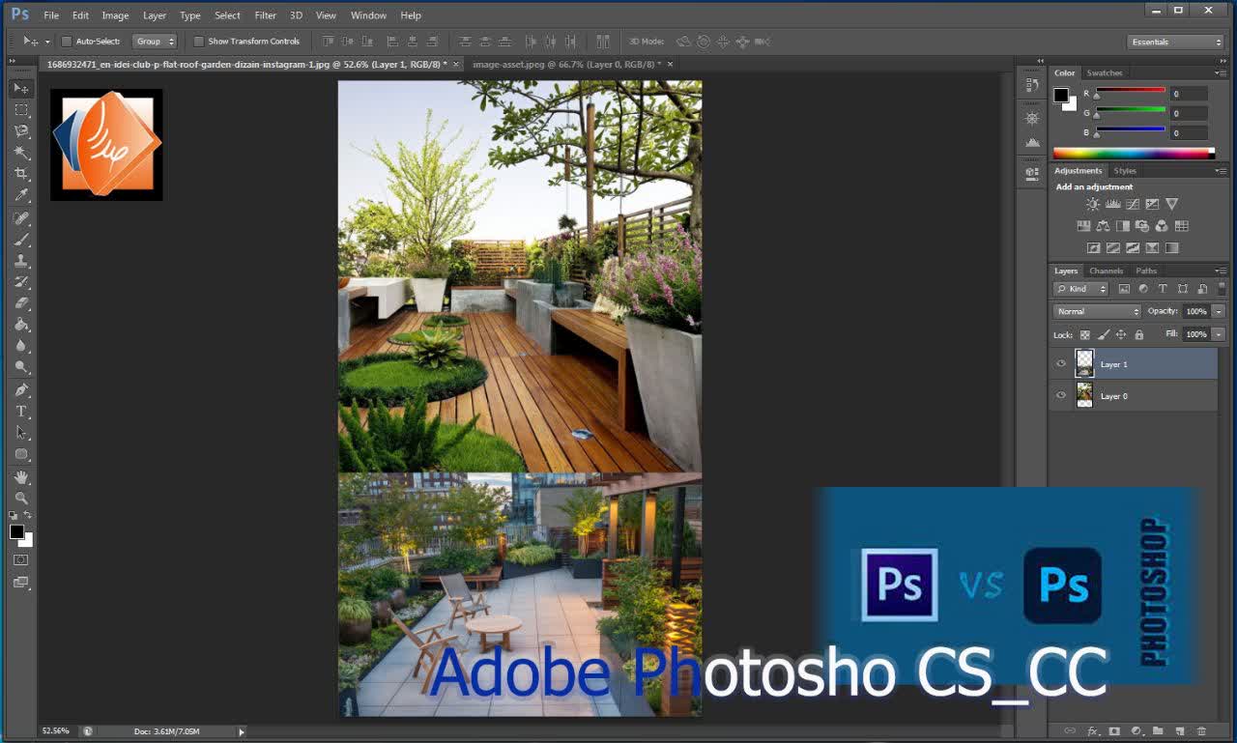This screenshot has width=1237, height=743.
Task: Enable Show Transform Controls checkbox
Action: click(x=199, y=42)
